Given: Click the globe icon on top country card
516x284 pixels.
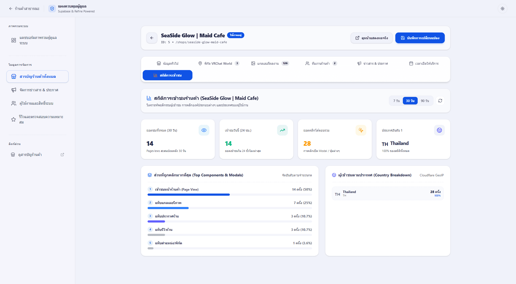Looking at the screenshot, I should (439, 130).
